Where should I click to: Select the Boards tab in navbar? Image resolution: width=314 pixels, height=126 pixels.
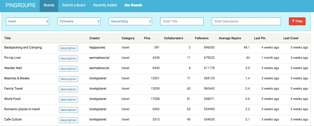pos(49,5)
